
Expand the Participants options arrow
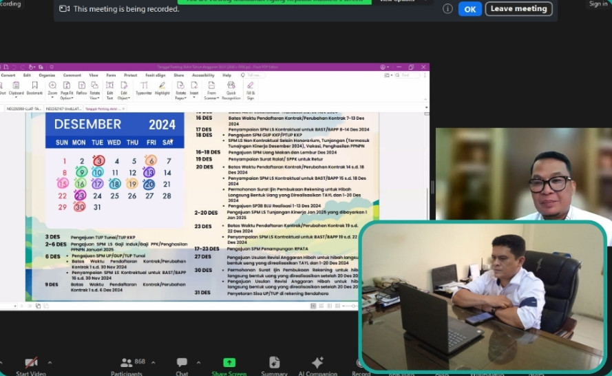coord(153,362)
